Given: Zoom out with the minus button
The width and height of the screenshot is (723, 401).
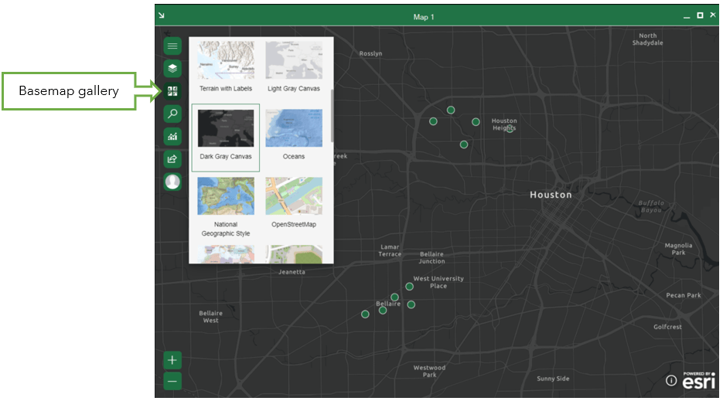Looking at the screenshot, I should [x=172, y=381].
